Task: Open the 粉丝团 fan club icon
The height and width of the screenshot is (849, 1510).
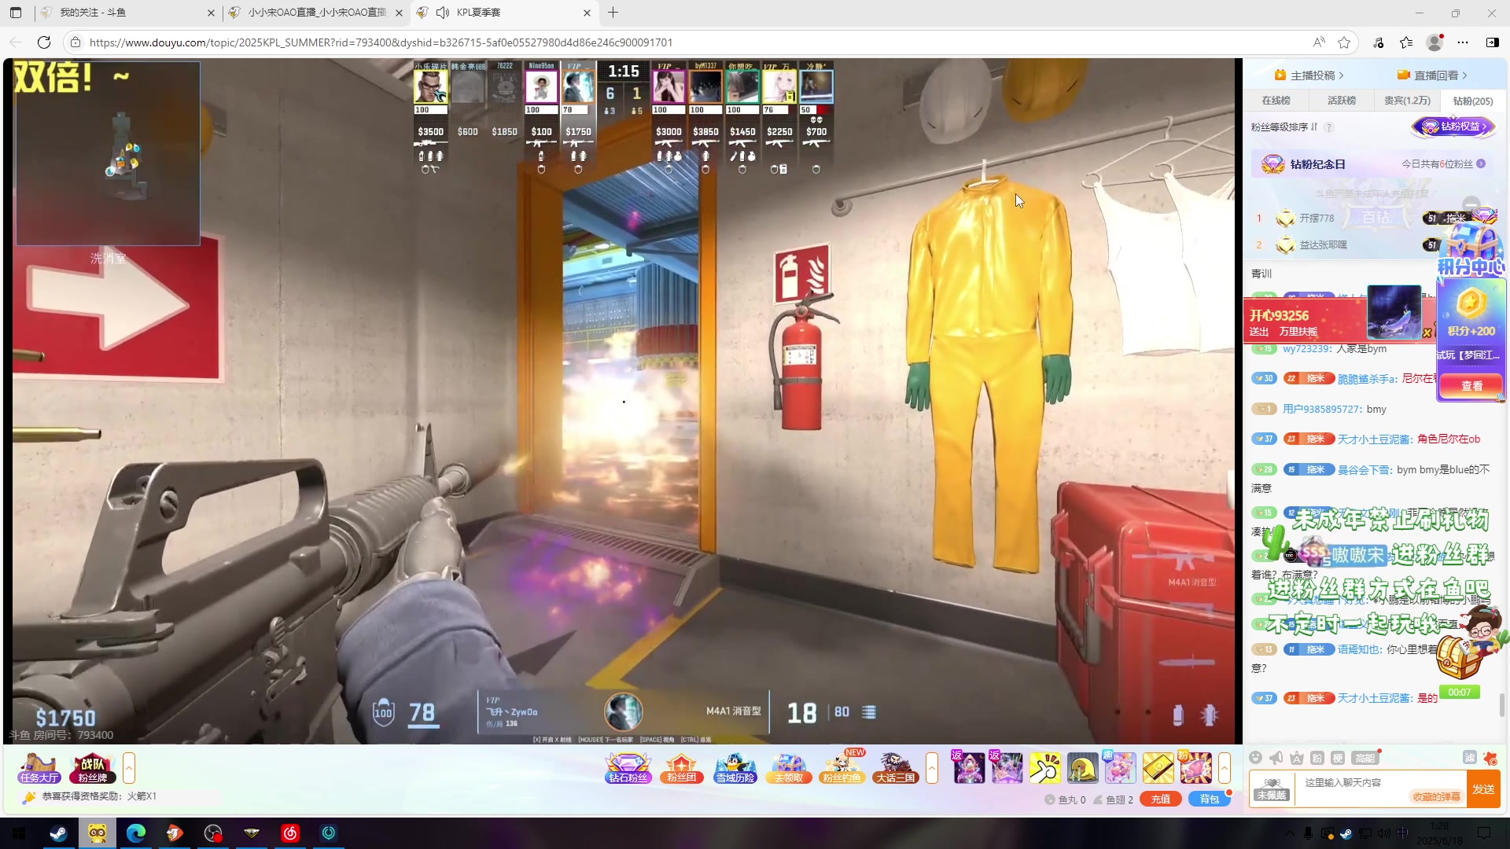Action: click(x=681, y=768)
